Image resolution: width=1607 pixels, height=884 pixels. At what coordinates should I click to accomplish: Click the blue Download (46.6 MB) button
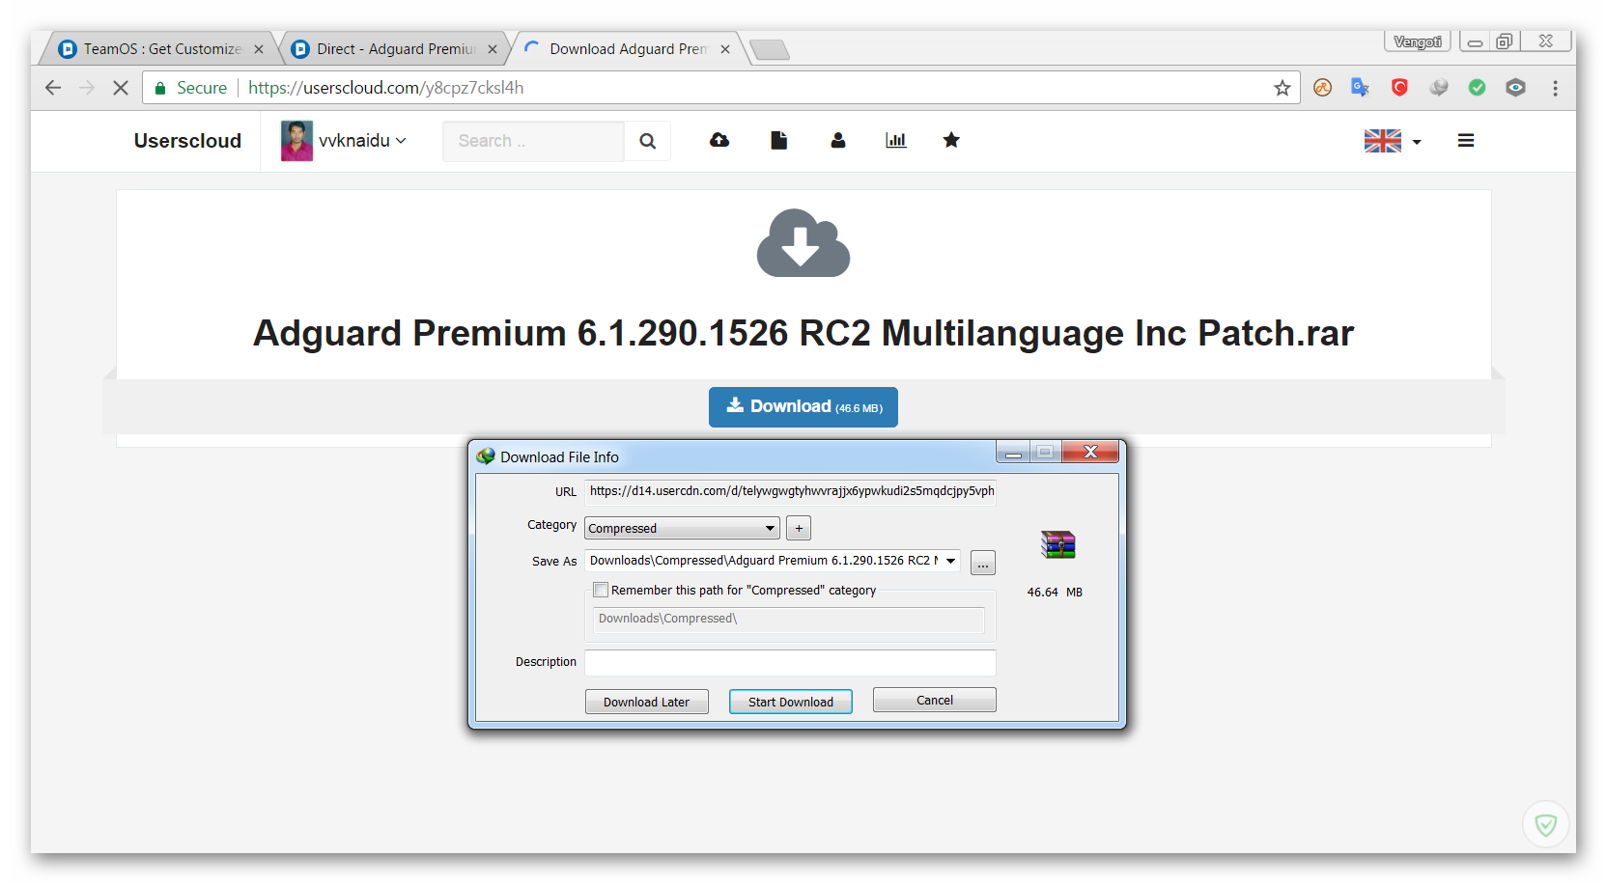803,407
